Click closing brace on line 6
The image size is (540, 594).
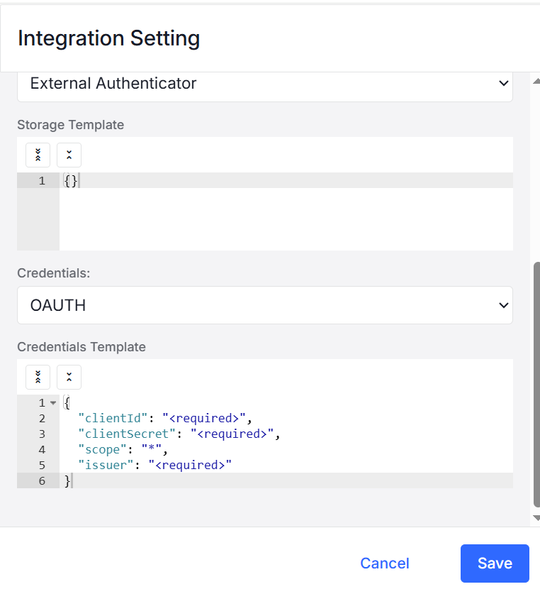coord(67,480)
